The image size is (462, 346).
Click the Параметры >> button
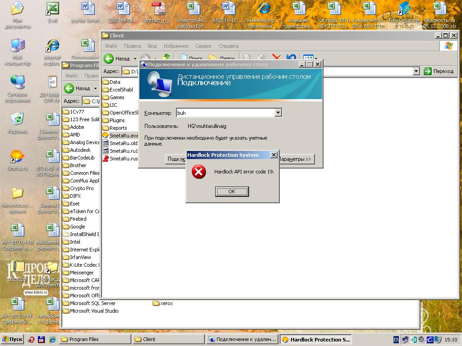point(296,159)
